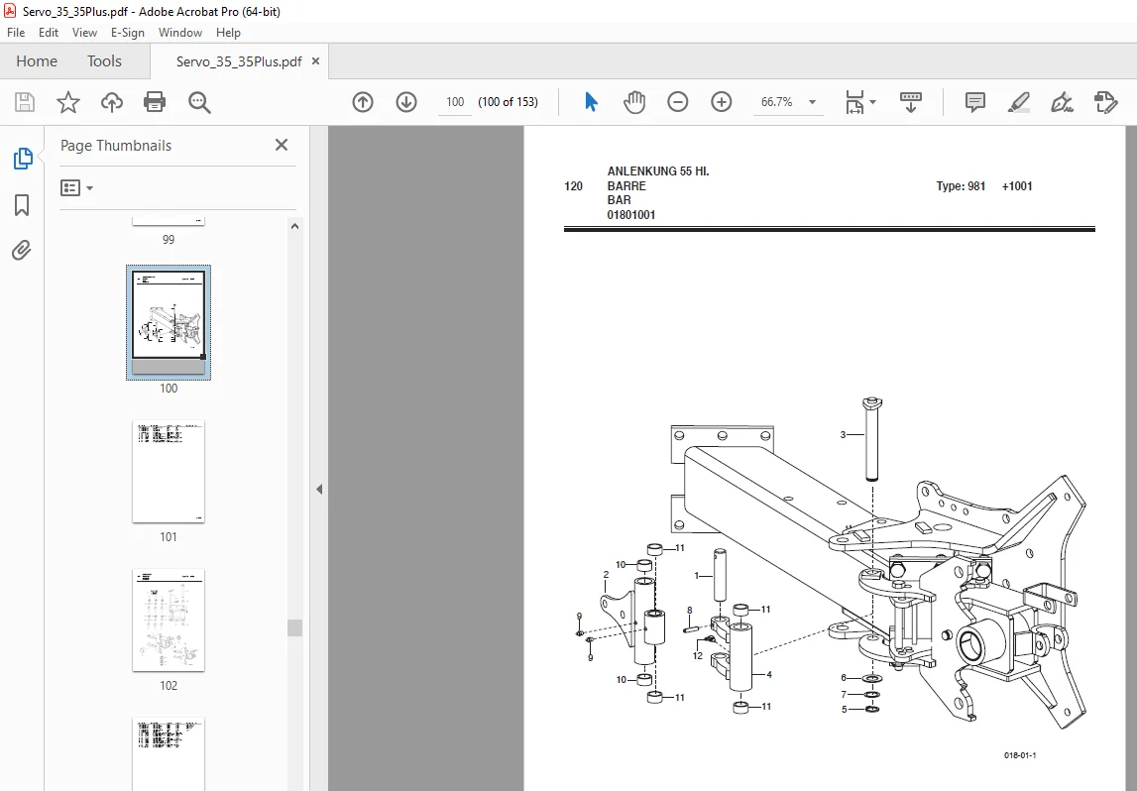This screenshot has height=791, width=1137.
Task: Select page 100 thumbnail
Action: coord(169,322)
